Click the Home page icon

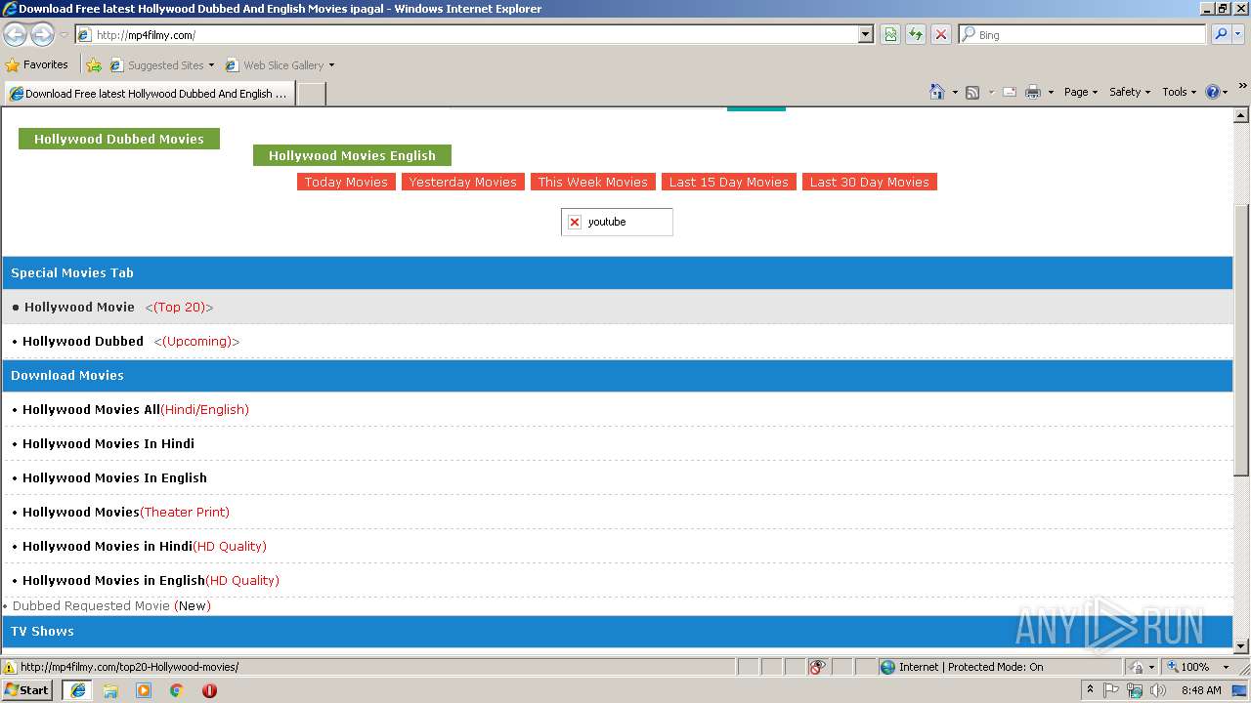(937, 92)
